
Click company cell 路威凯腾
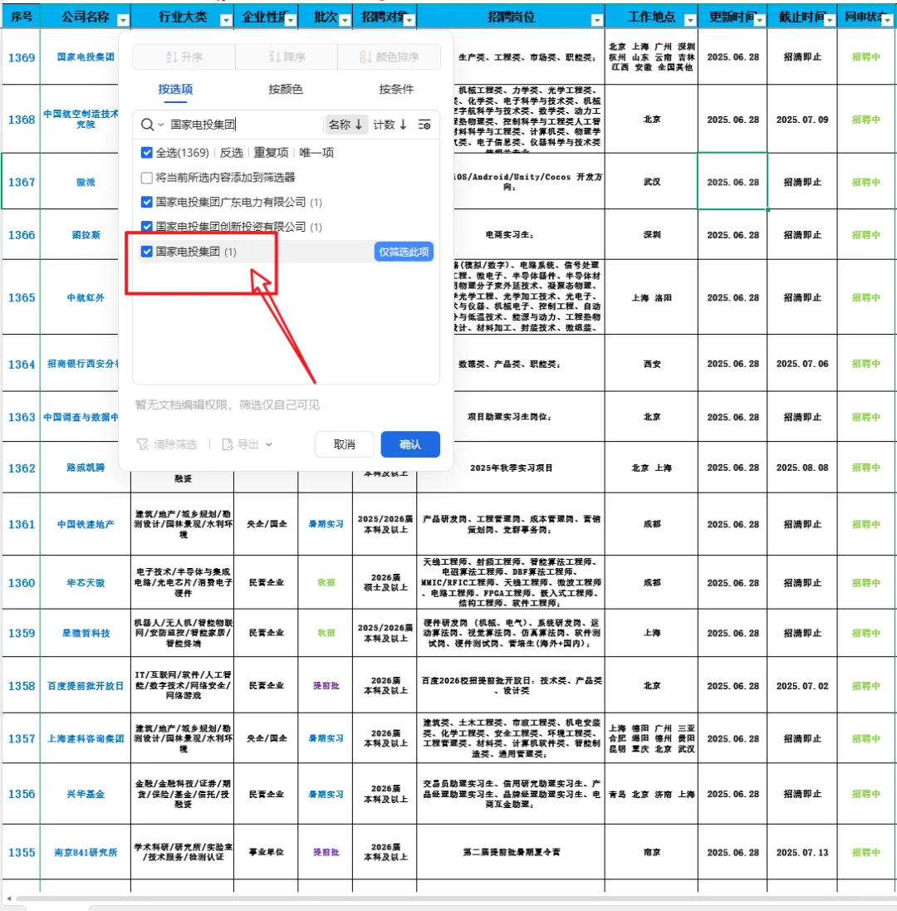pos(86,468)
